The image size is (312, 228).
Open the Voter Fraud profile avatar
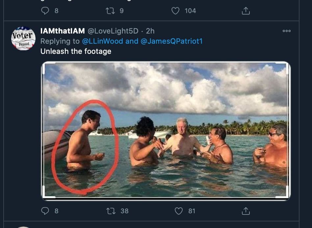(x=23, y=38)
